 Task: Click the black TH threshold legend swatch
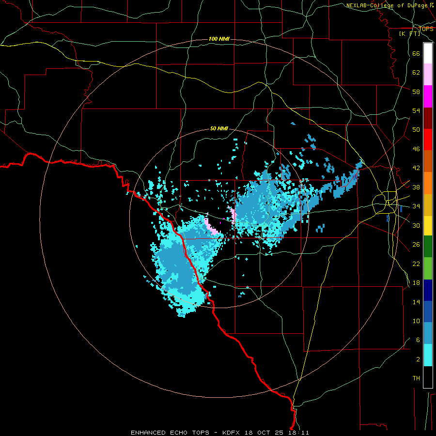click(428, 377)
